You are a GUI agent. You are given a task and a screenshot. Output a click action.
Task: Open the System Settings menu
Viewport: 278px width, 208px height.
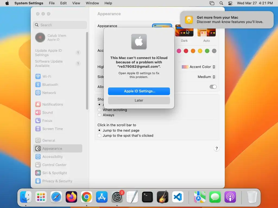click(x=29, y=3)
